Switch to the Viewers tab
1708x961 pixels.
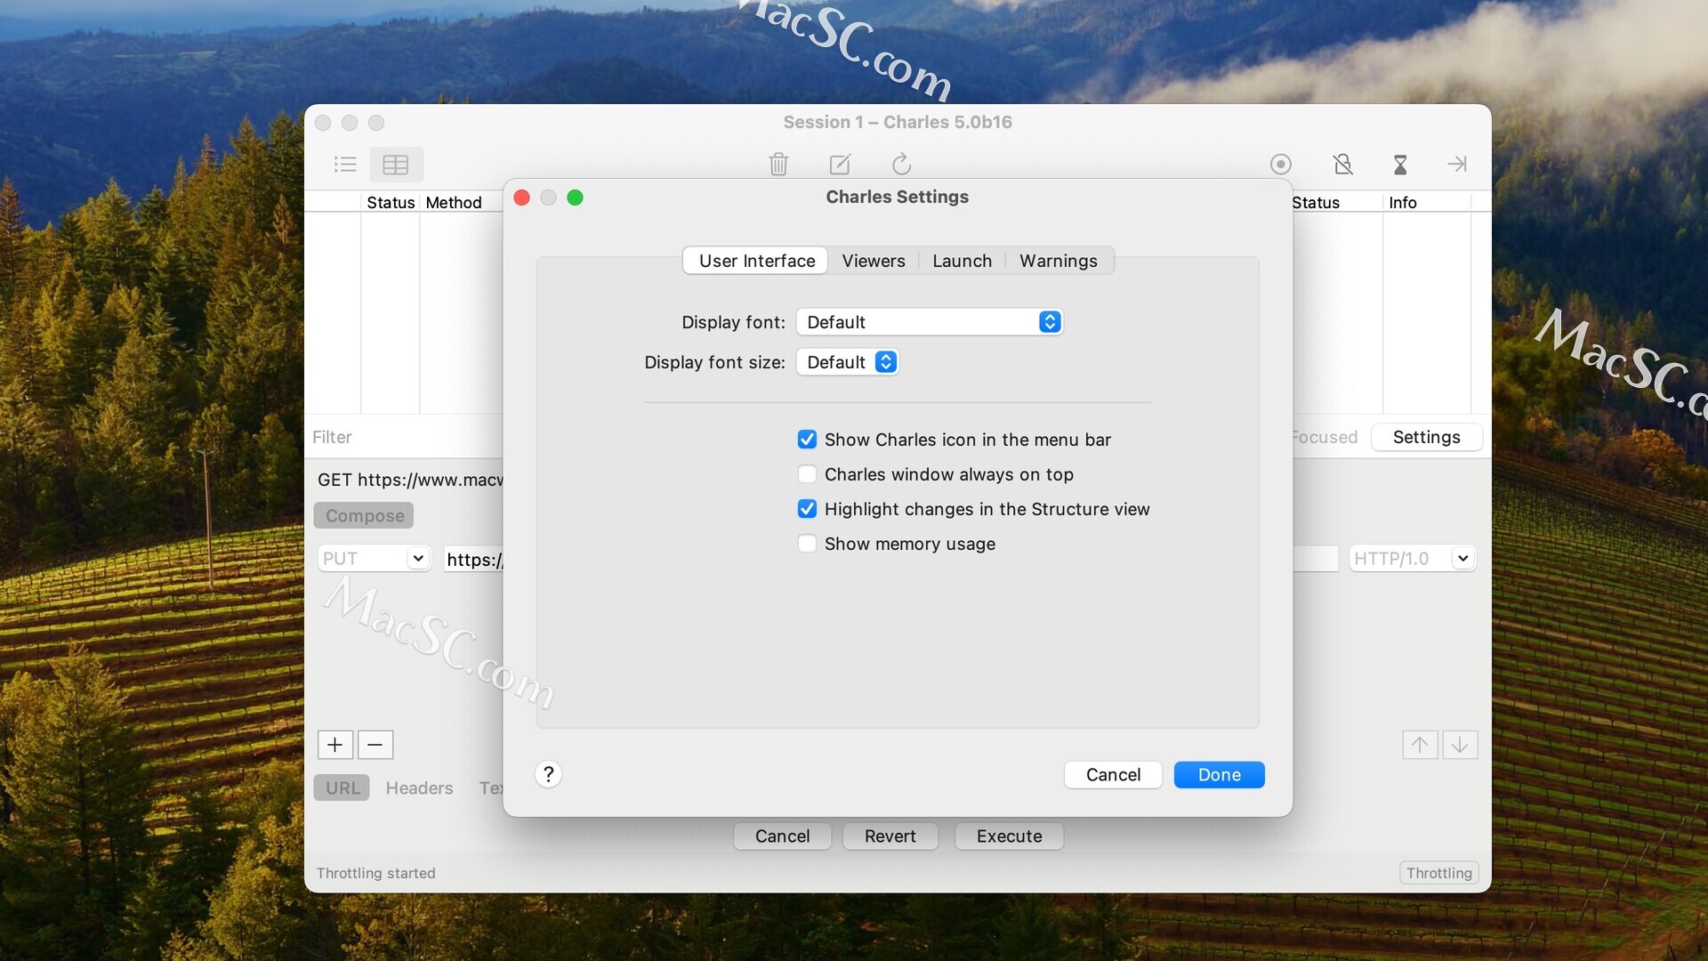click(x=874, y=261)
